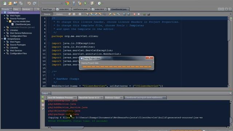Expand Web Service References node
Viewport: 233px width, 131px height.
point(4,33)
